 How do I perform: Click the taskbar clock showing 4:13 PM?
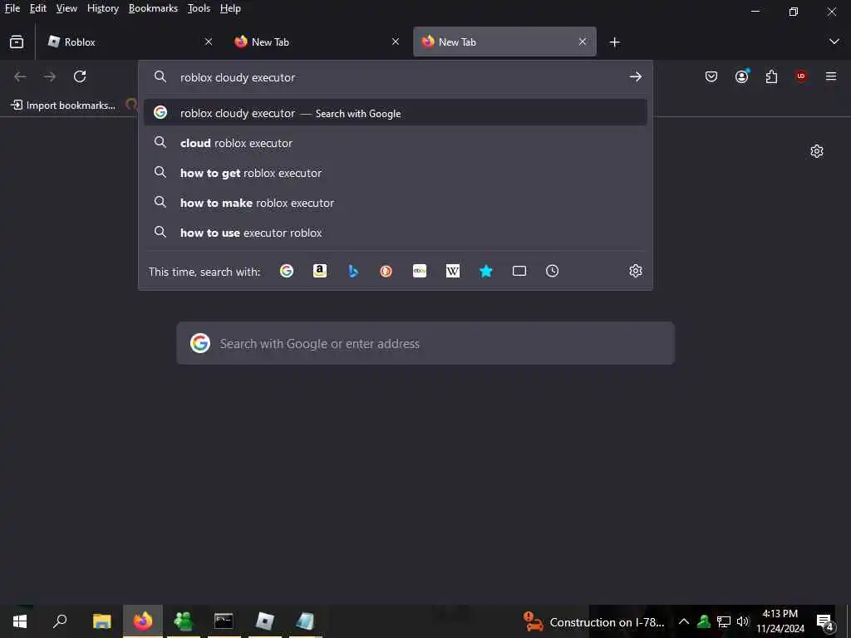point(780,621)
